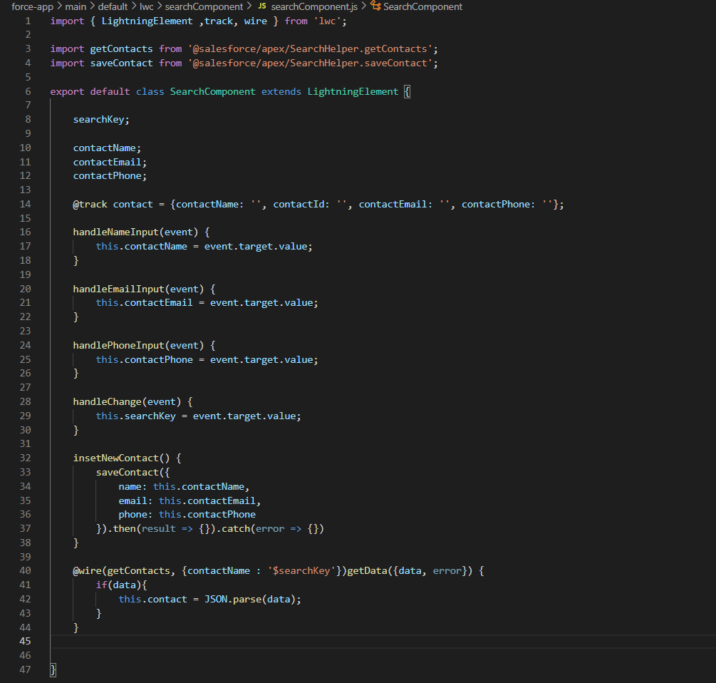Click 'LightningElement' in the lwc import
This screenshot has width=716, height=683.
147,21
